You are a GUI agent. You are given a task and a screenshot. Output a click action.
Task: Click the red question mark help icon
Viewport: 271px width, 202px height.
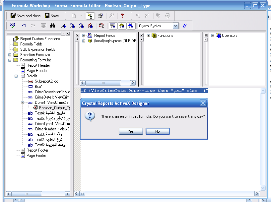122,16
